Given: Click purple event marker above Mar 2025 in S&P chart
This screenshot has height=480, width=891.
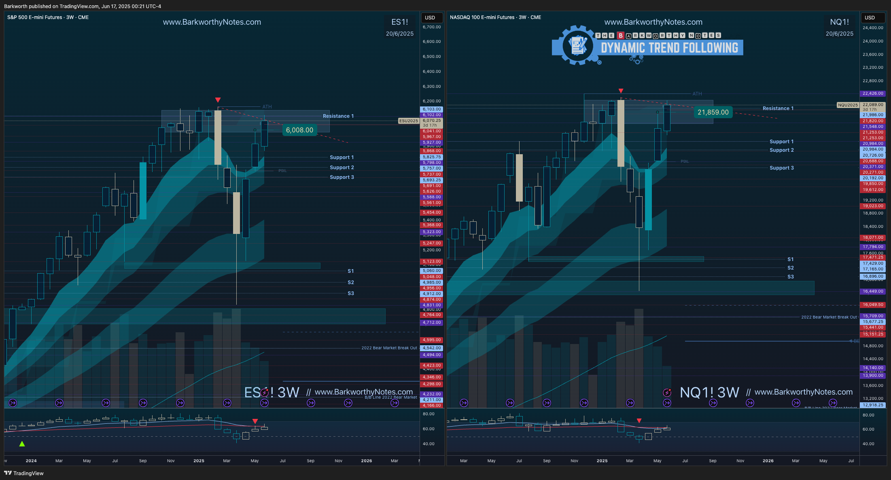Looking at the screenshot, I should 227,403.
